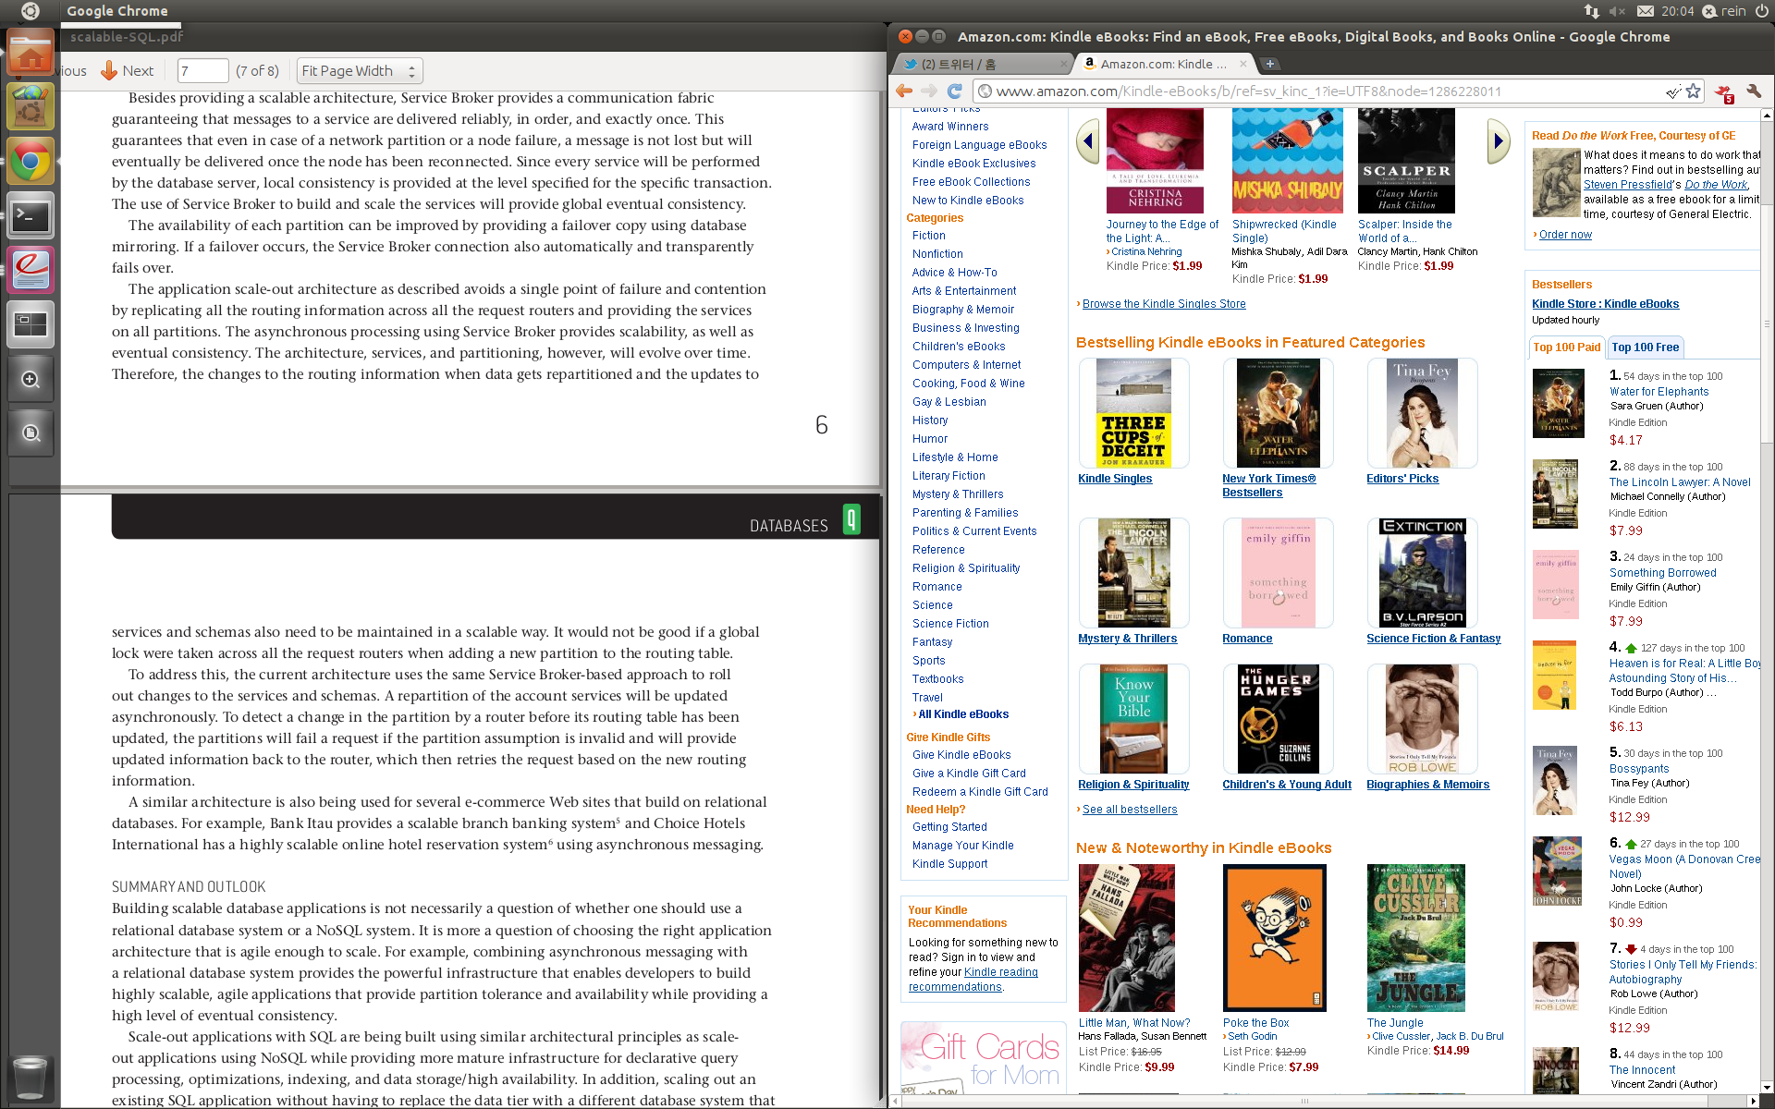This screenshot has height=1109, width=1775.
Task: Click the lower magnifier zoom dock icon
Action: click(x=31, y=433)
